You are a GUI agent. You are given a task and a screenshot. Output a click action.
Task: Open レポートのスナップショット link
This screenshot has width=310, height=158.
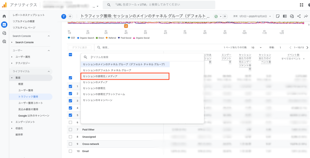[x=29, y=15]
